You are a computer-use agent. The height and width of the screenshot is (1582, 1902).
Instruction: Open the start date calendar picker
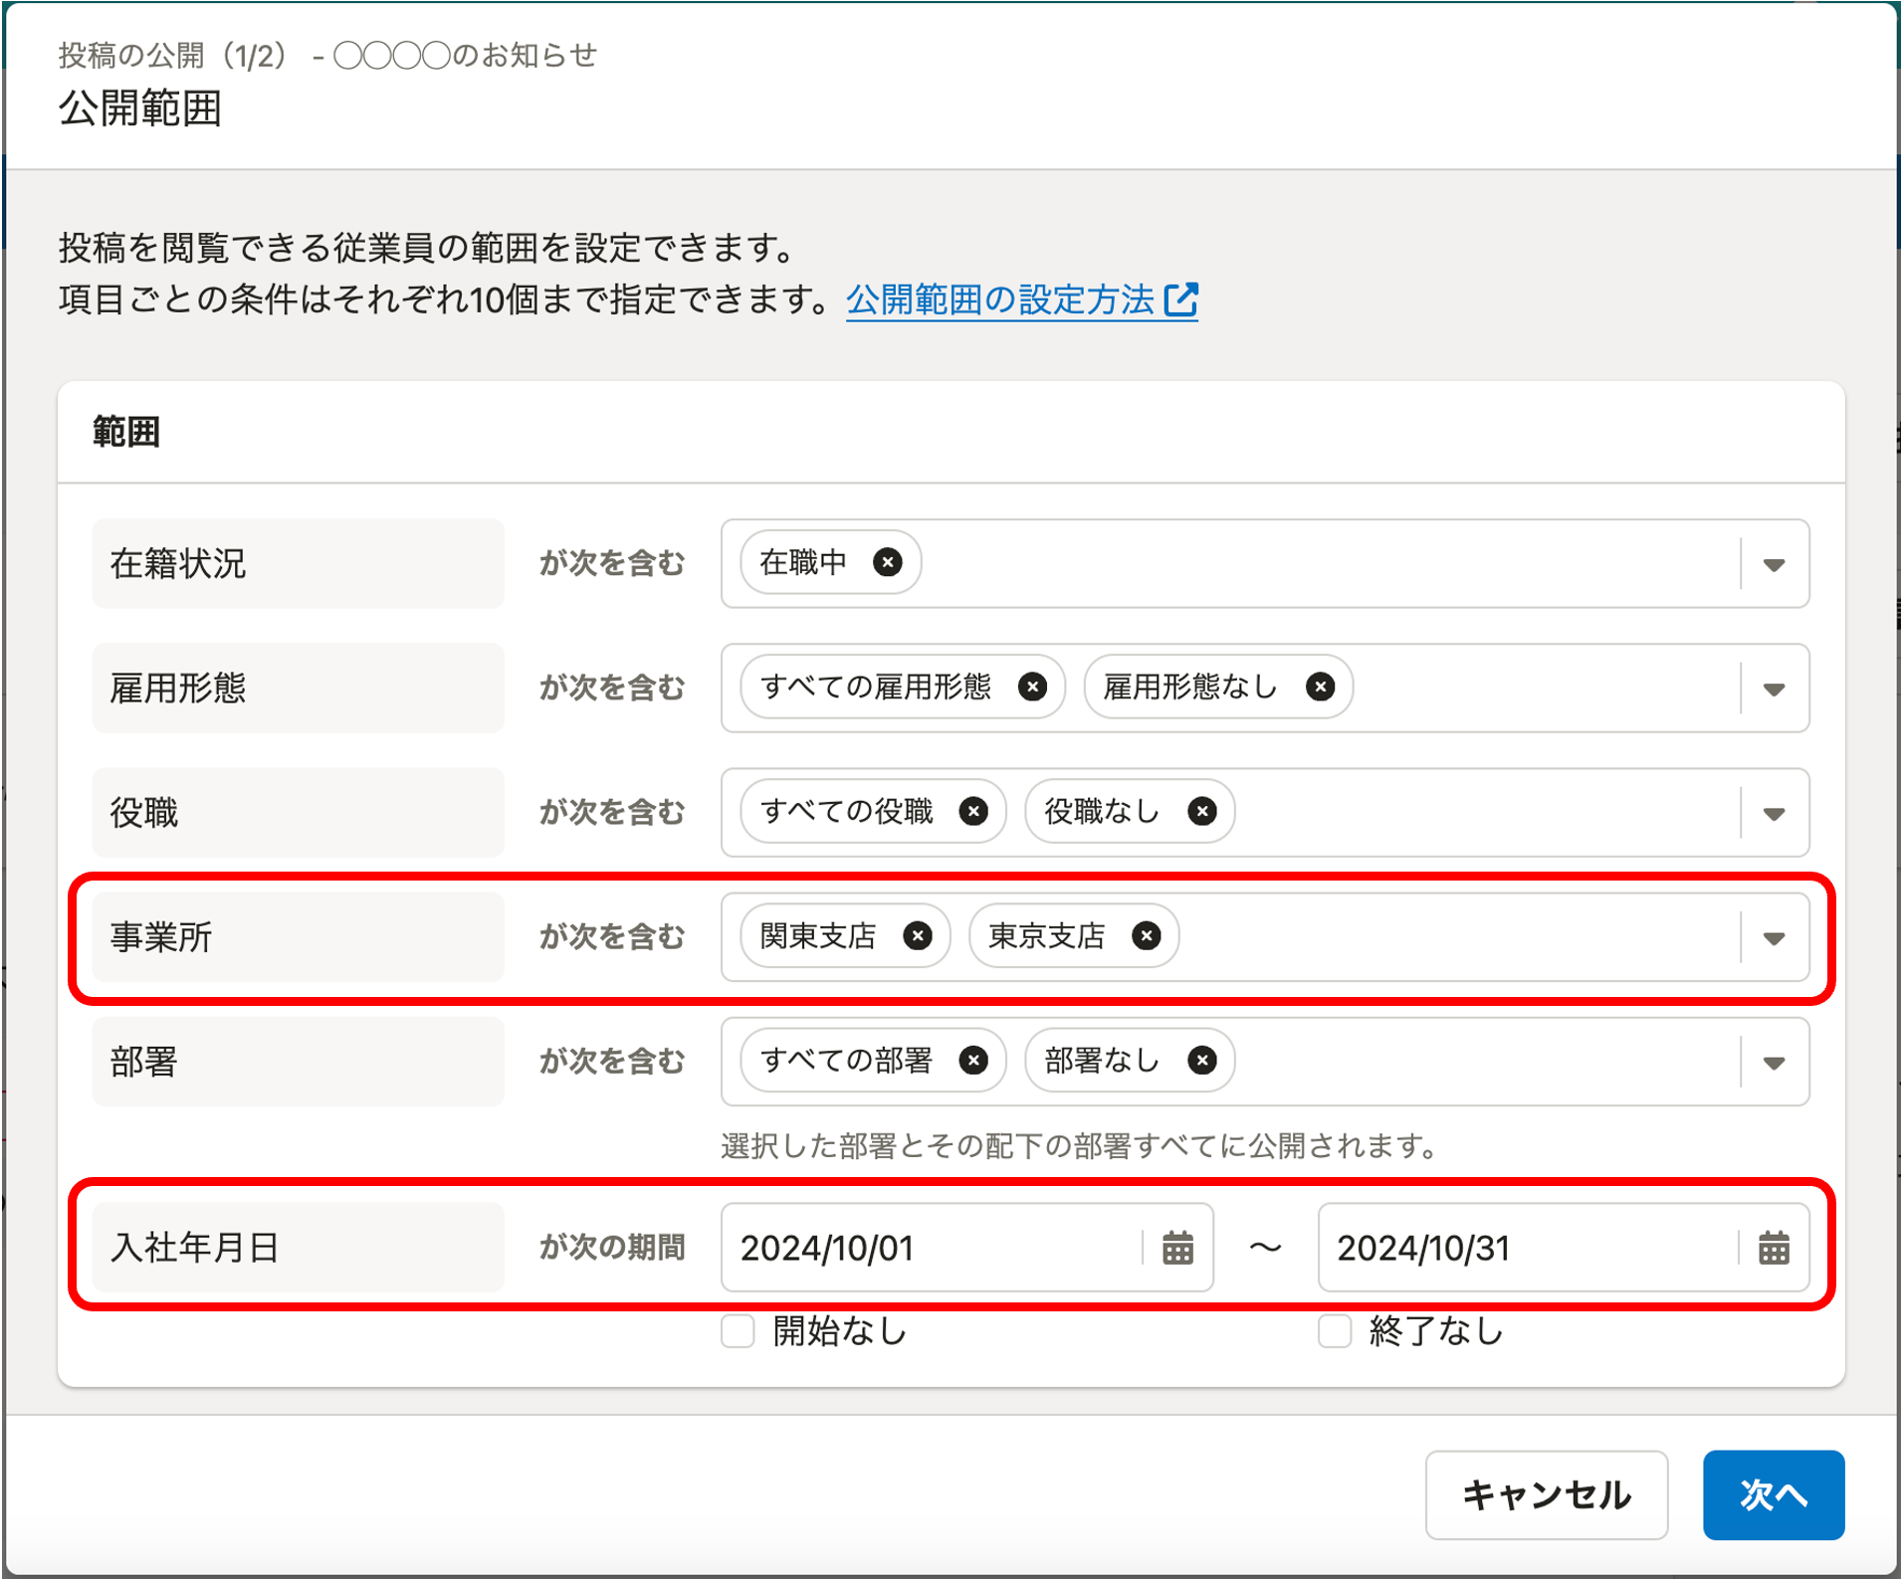(1177, 1248)
